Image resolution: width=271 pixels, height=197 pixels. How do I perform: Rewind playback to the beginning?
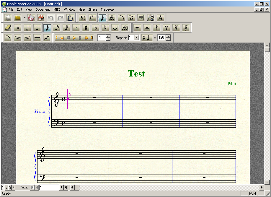56,38
